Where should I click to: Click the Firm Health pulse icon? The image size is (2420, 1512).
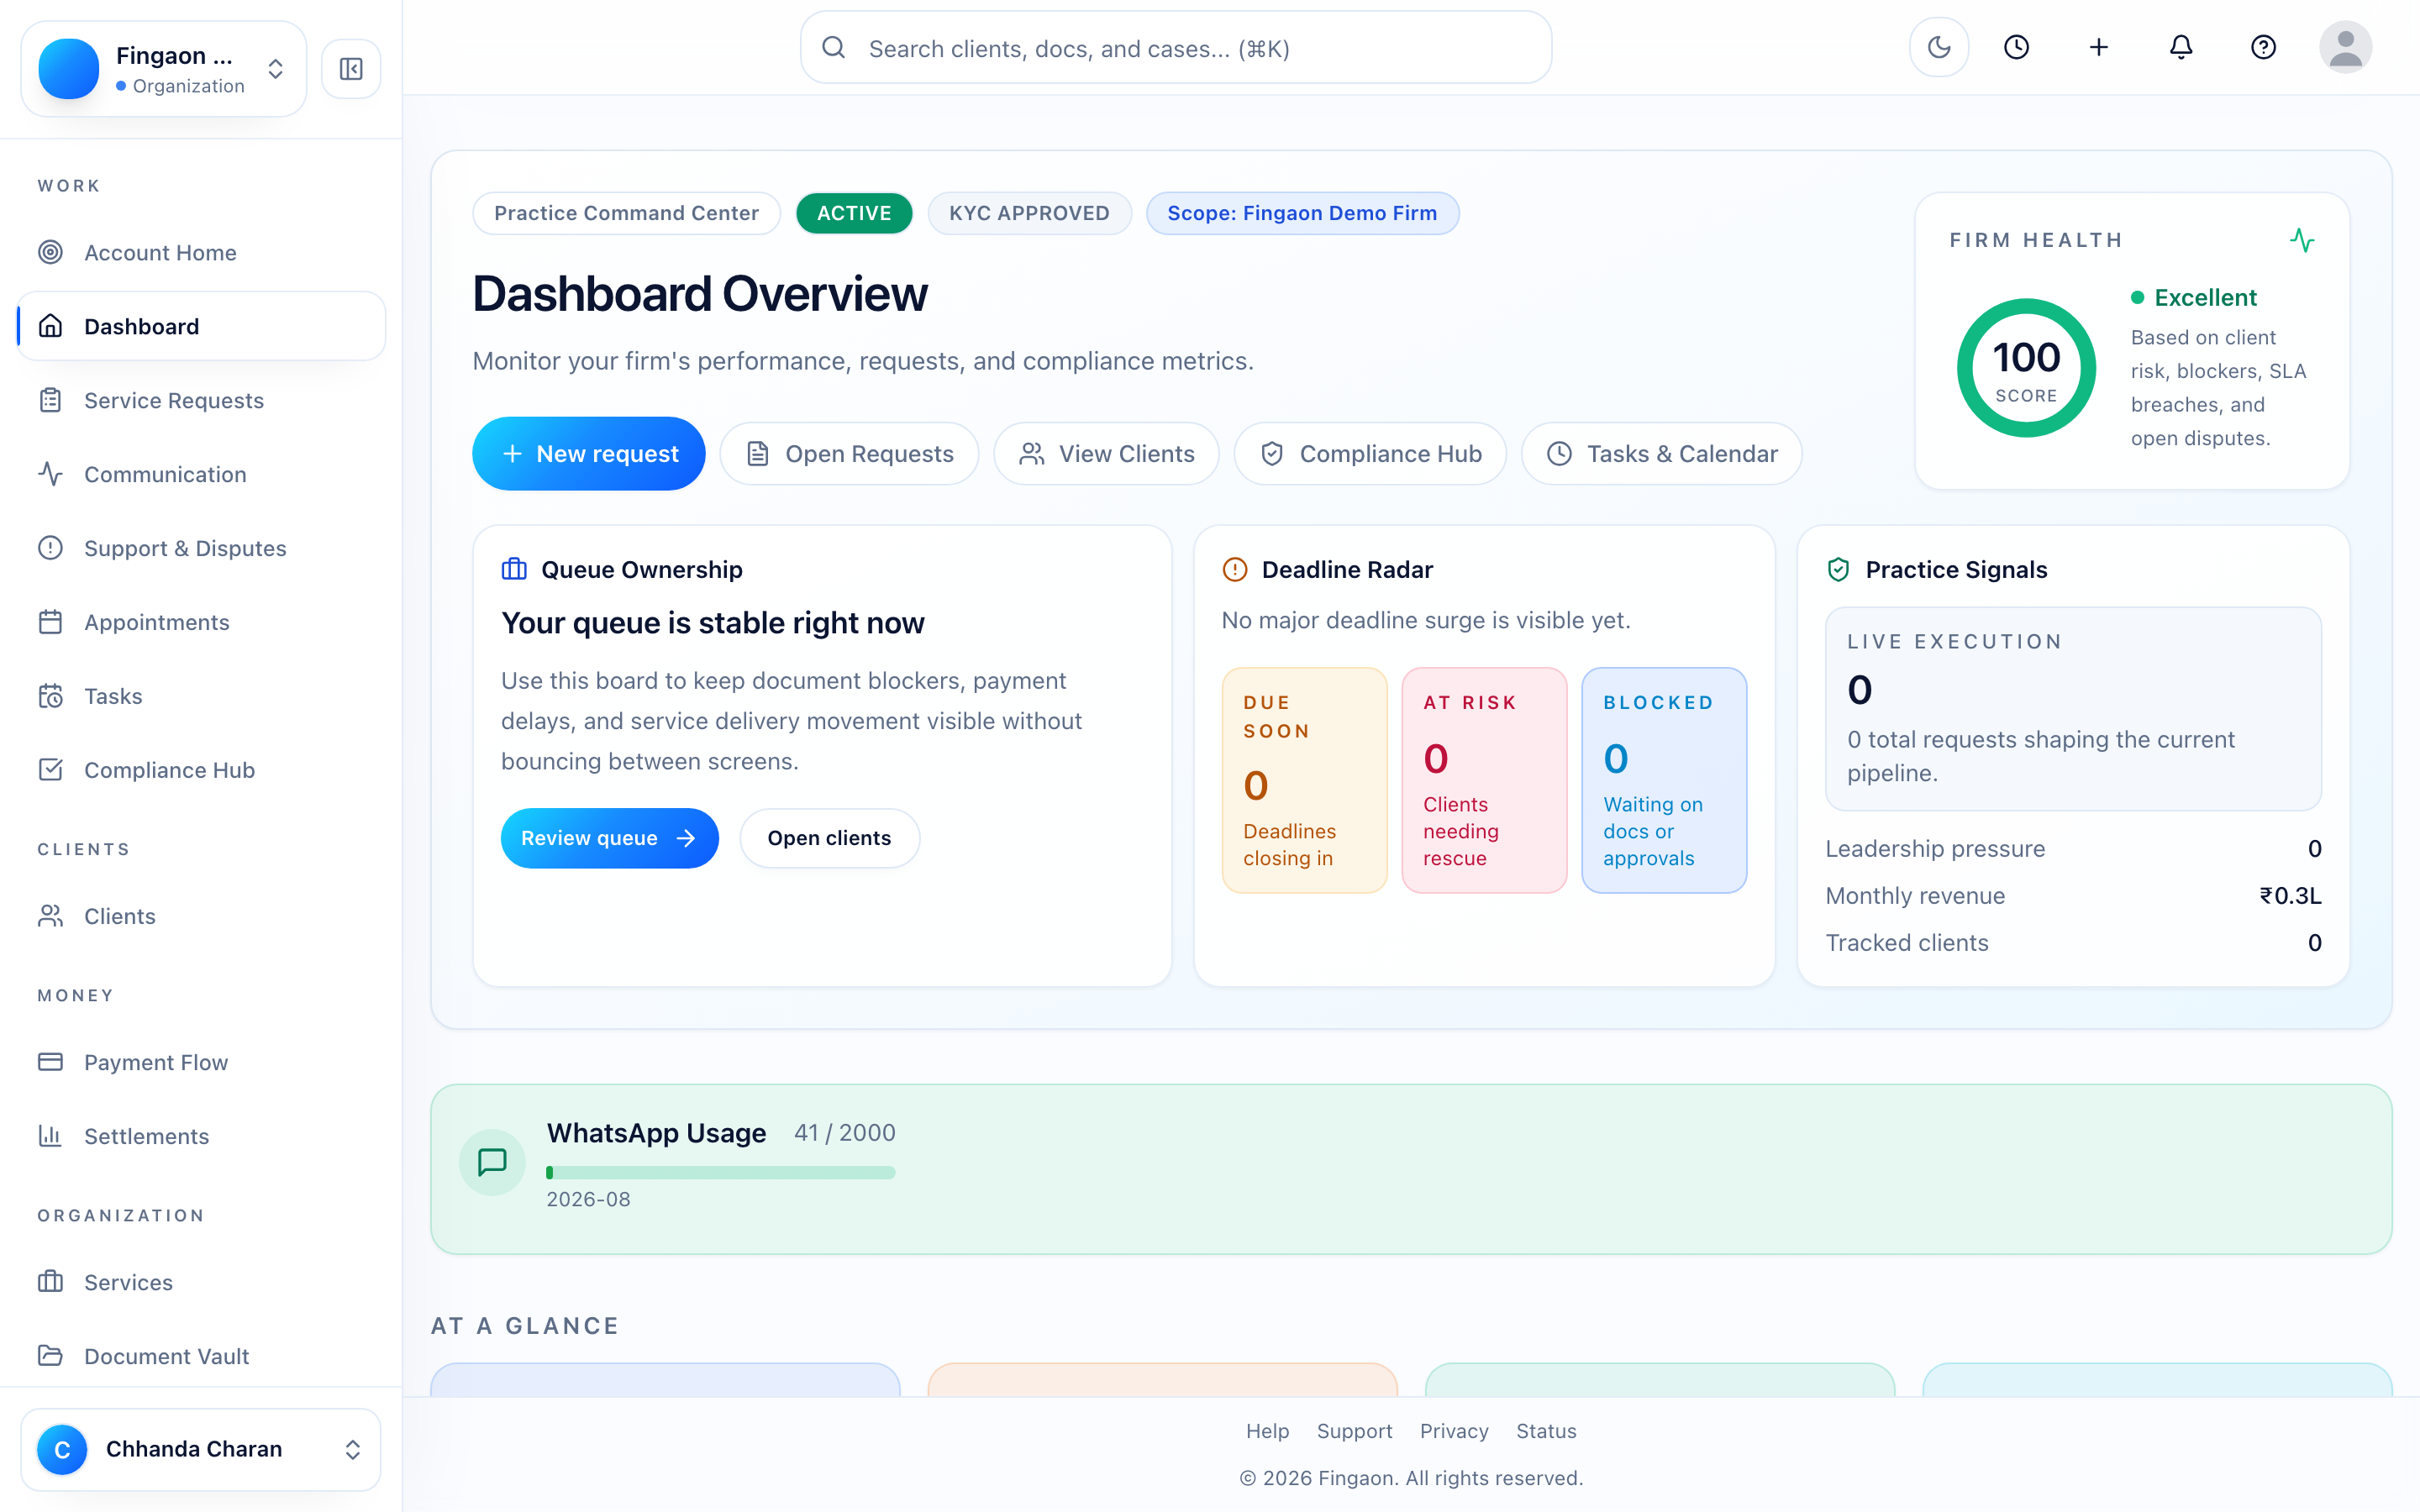(2302, 240)
